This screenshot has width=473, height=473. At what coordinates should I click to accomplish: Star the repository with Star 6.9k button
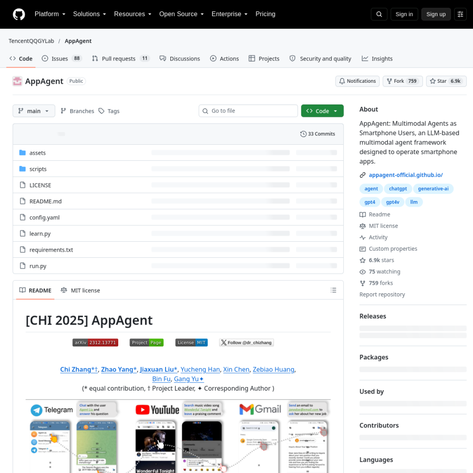[446, 81]
